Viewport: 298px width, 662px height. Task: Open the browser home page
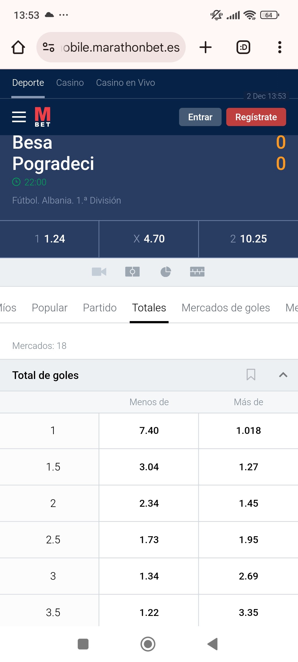tap(18, 47)
